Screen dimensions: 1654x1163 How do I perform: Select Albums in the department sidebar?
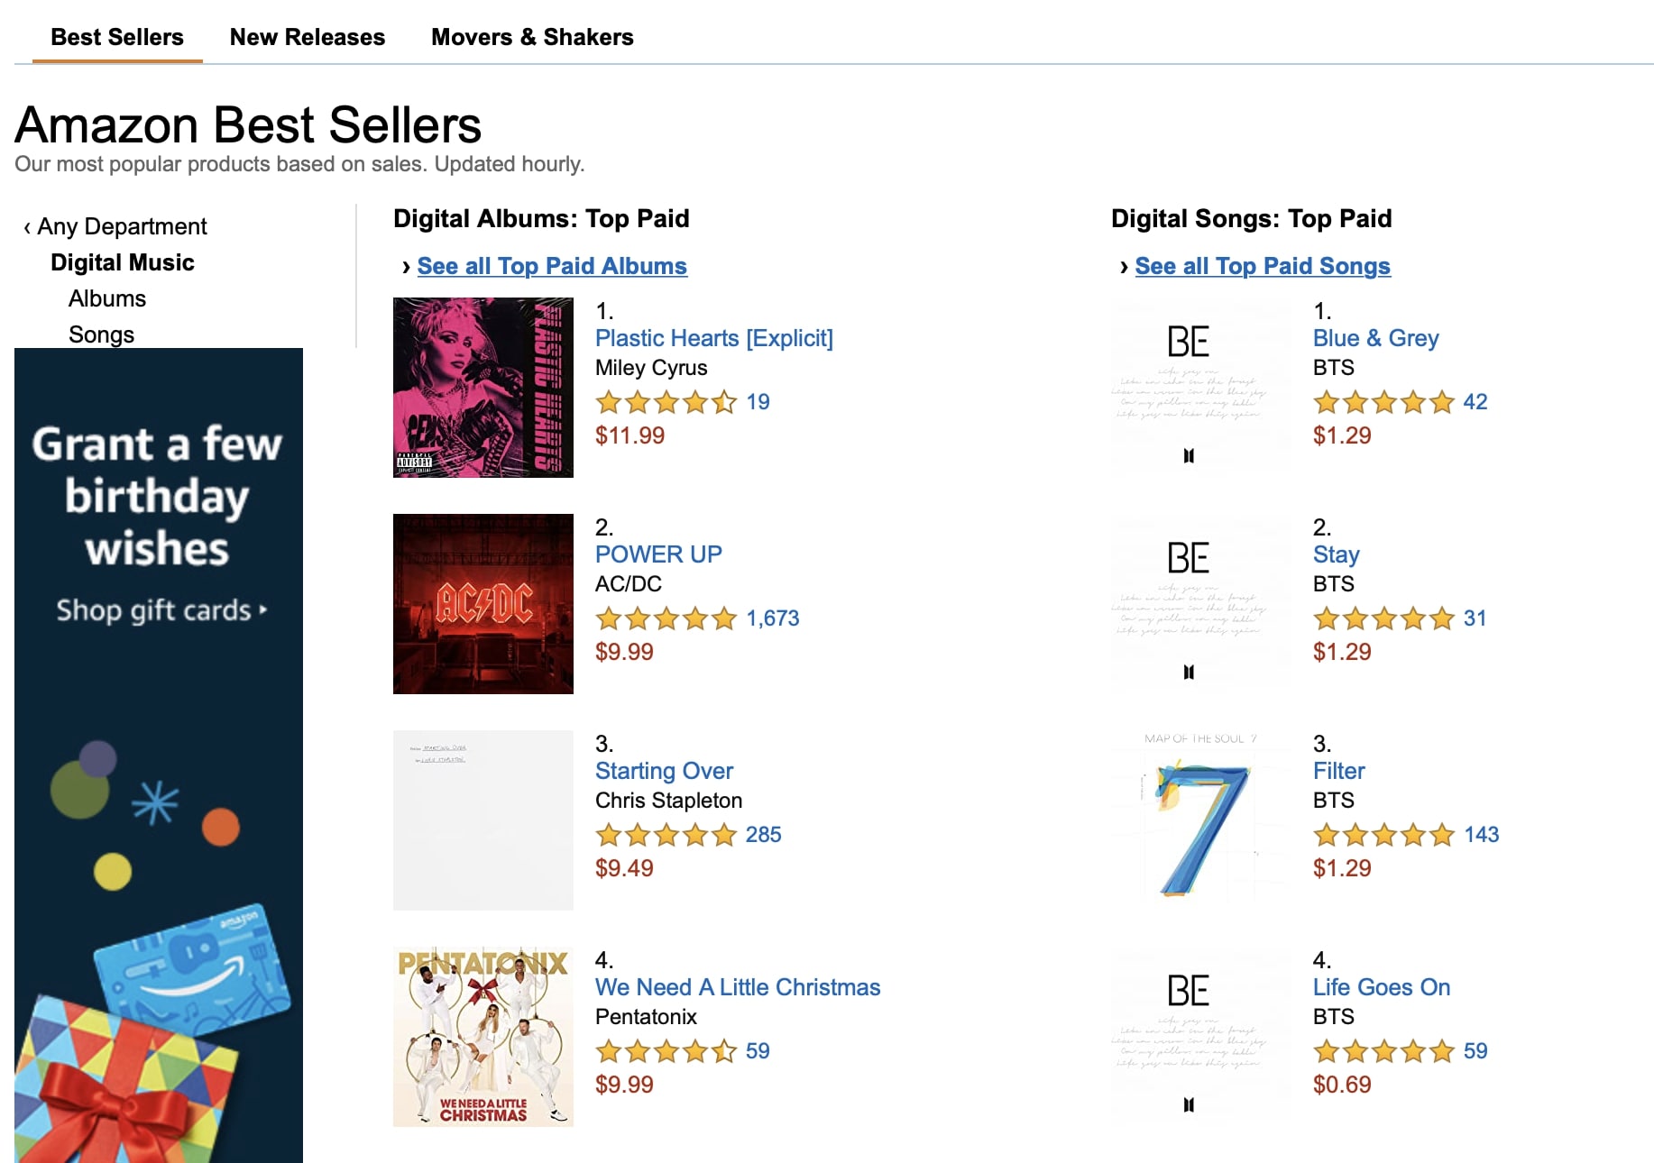pos(107,298)
